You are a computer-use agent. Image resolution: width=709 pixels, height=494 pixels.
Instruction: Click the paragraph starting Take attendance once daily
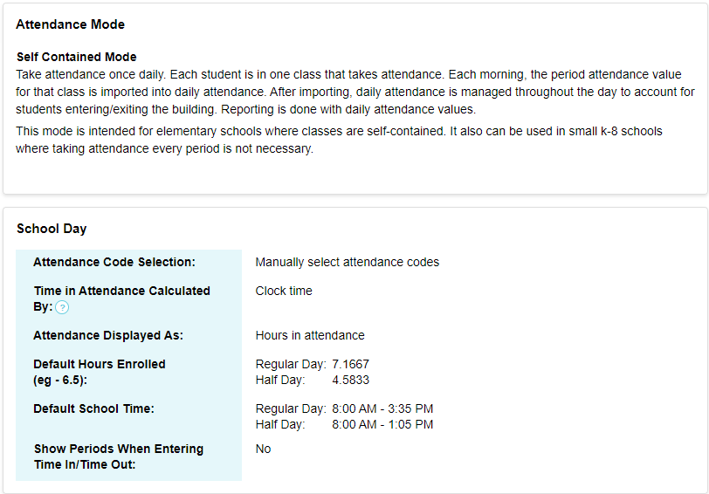click(x=355, y=92)
